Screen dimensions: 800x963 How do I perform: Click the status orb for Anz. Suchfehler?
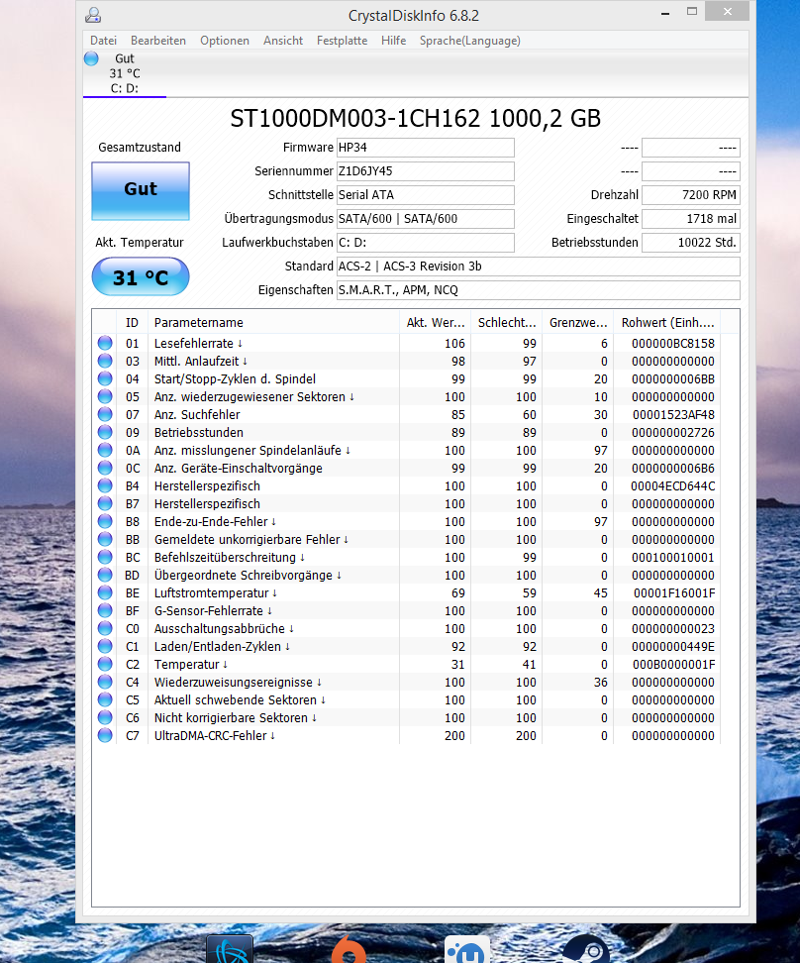[x=105, y=414]
